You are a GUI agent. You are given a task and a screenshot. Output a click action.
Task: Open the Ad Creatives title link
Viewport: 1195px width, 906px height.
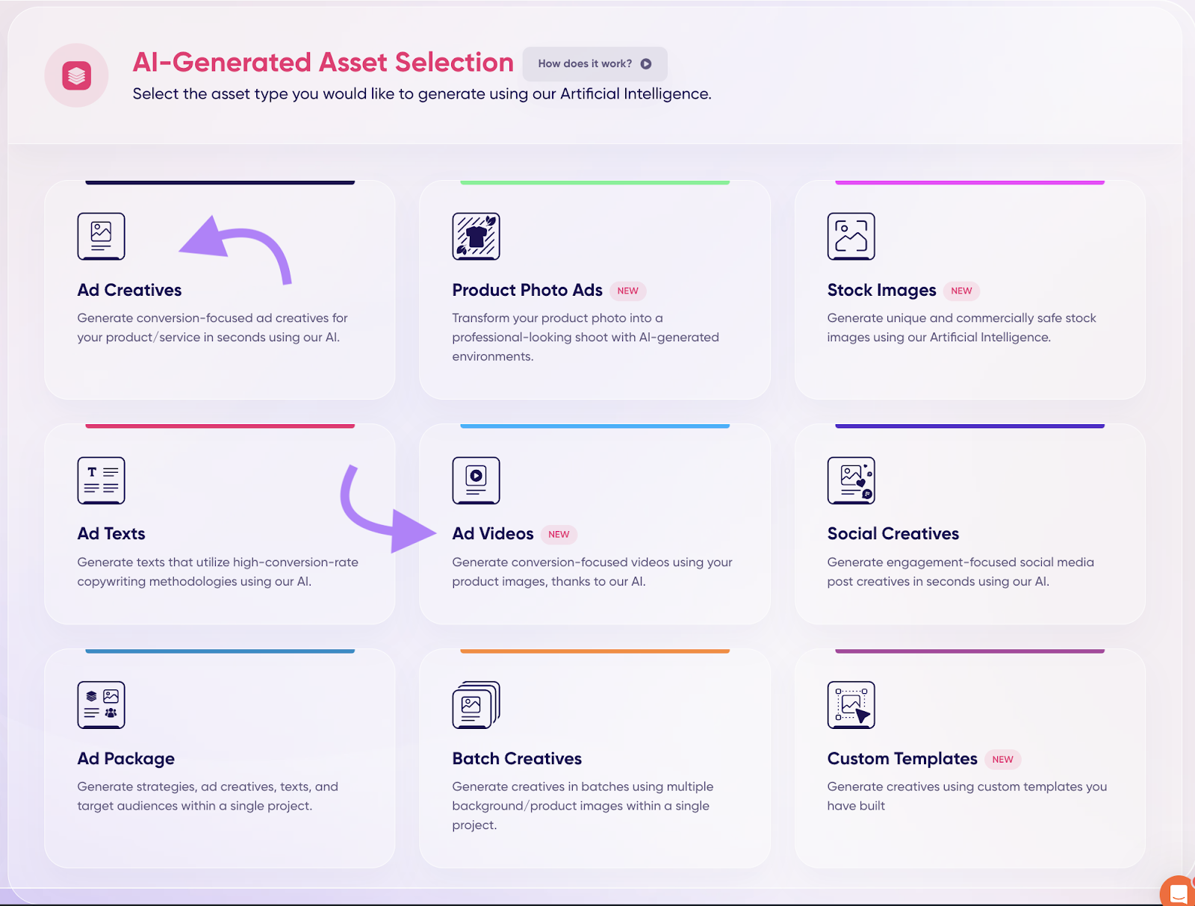click(x=129, y=290)
